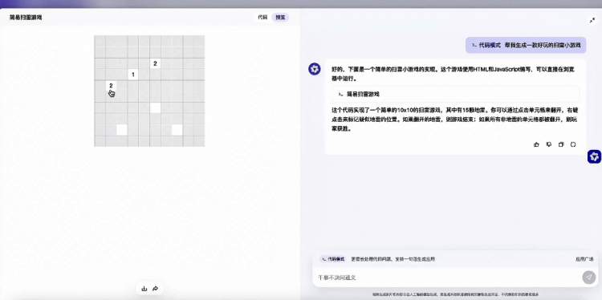This screenshot has width=602, height=300.
Task: Regenerate the assistant's answer
Action: click(x=573, y=144)
